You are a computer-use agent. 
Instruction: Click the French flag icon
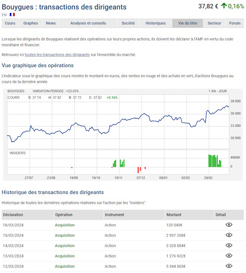12,15
